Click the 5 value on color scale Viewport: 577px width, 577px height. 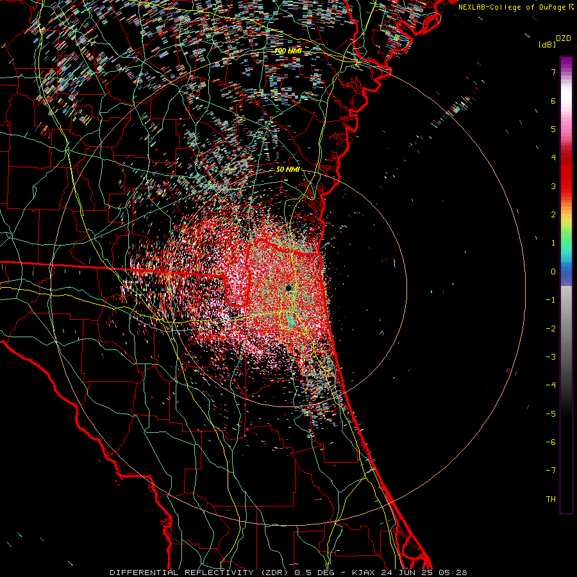(x=553, y=129)
